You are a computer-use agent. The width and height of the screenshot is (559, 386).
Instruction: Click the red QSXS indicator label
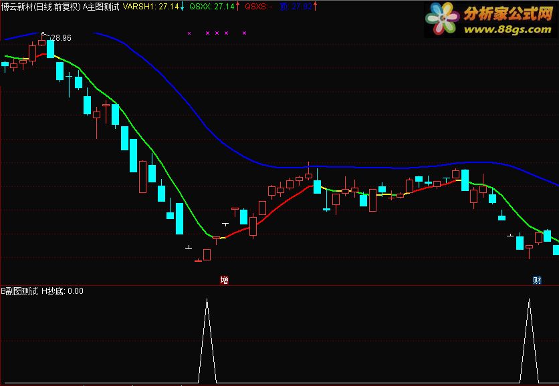click(259, 7)
